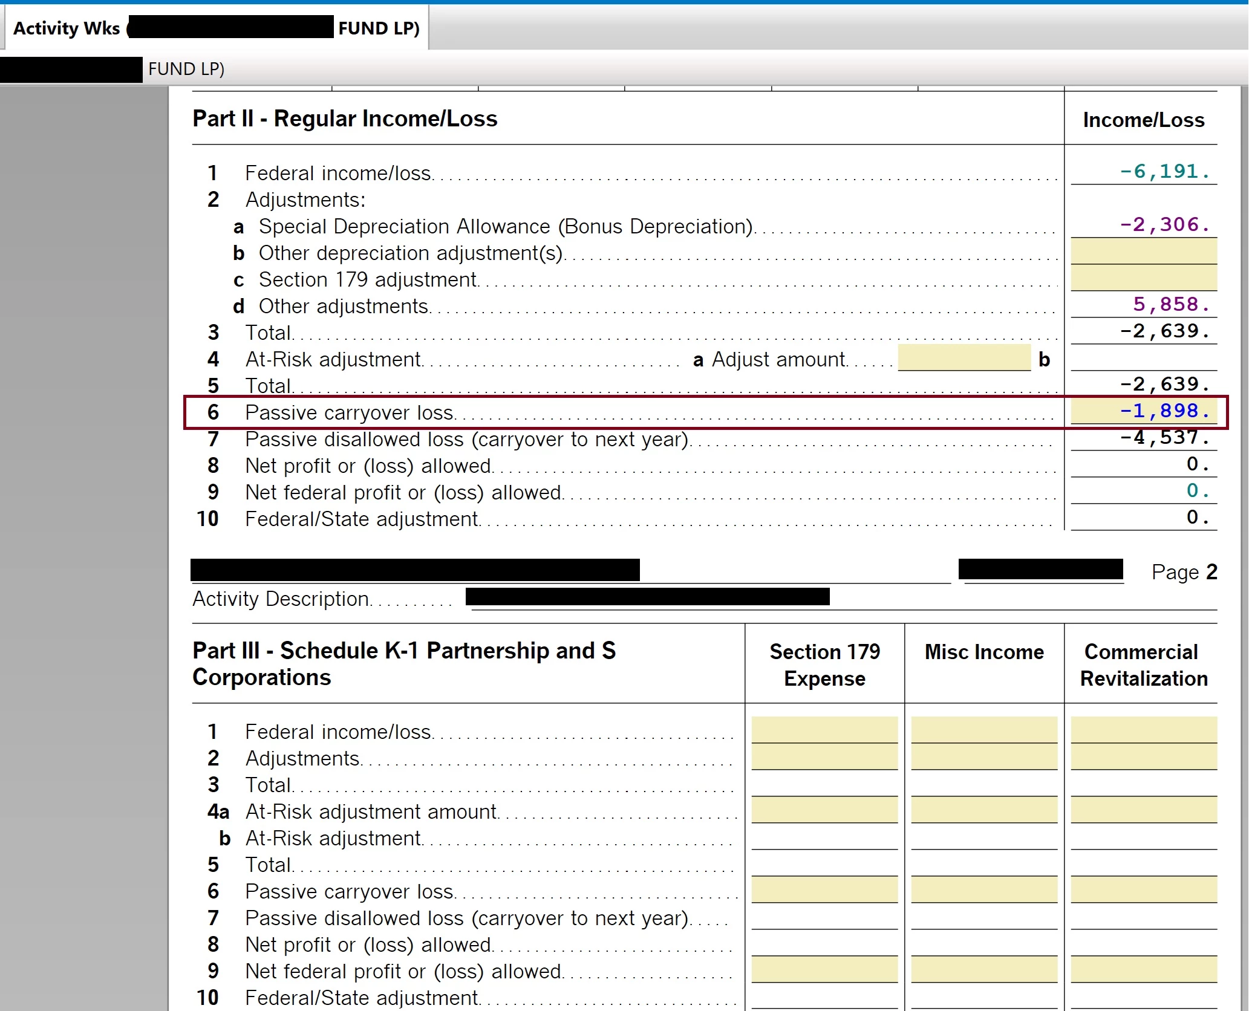Click the At-Risk Adjust amount field
Image resolution: width=1249 pixels, height=1011 pixels.
(964, 359)
